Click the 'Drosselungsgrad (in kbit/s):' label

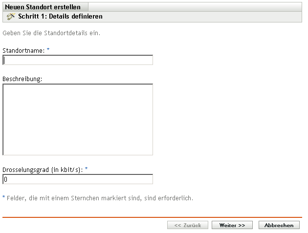43,169
